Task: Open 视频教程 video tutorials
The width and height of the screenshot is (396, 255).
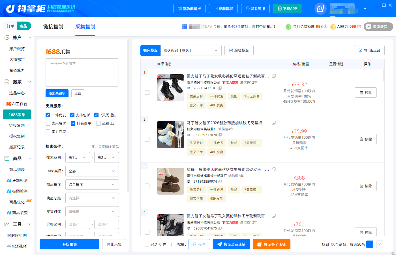Action: point(223,9)
